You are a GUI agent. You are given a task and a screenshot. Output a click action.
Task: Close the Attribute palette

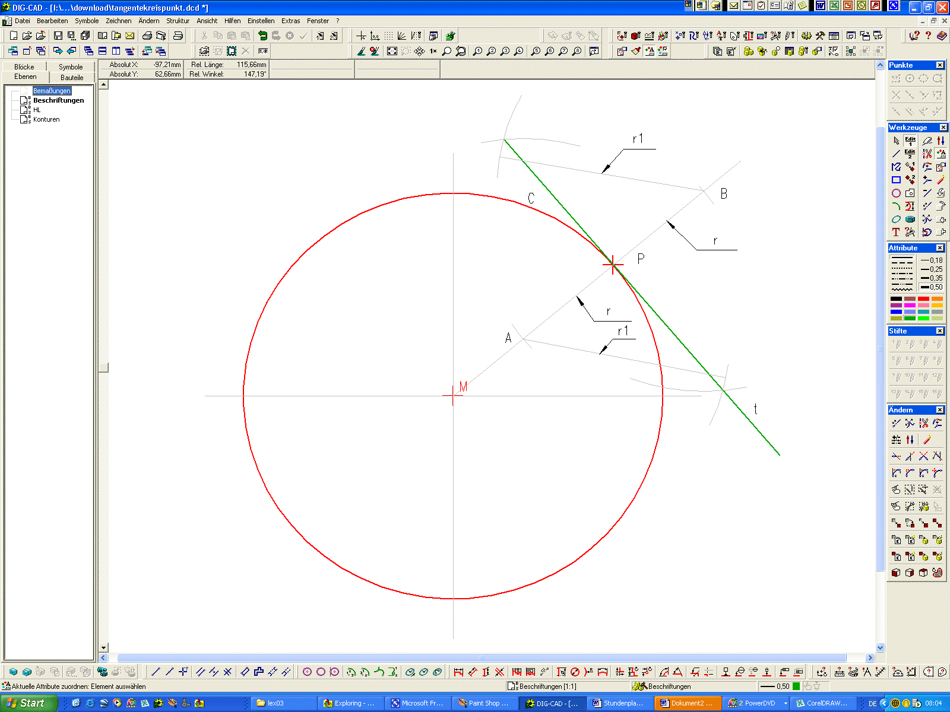(940, 248)
